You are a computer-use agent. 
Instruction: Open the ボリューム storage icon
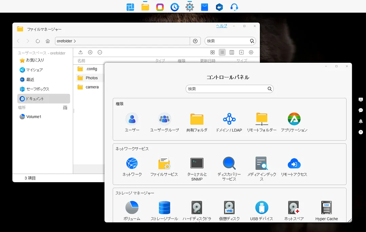click(132, 208)
